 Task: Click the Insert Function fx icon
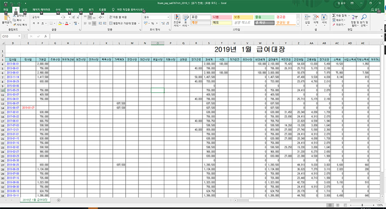[x=46, y=36]
